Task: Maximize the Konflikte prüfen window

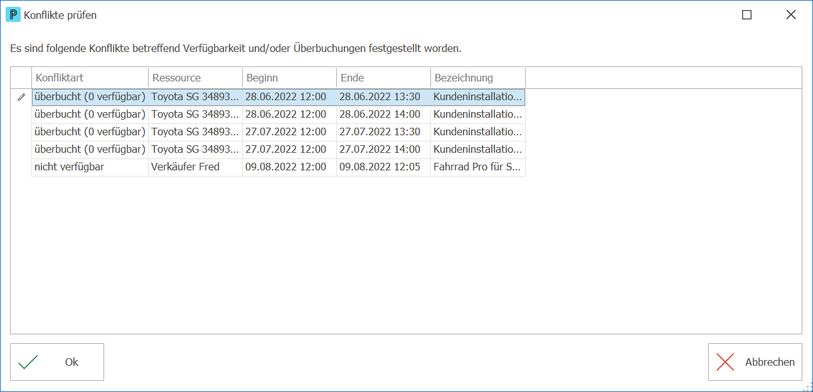Action: 747,15
